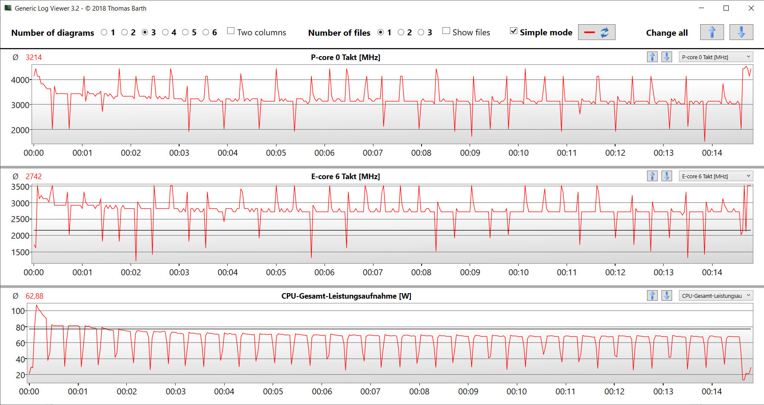Maximize the Generic Log Viewer window
This screenshot has height=405, width=764.
coord(726,8)
